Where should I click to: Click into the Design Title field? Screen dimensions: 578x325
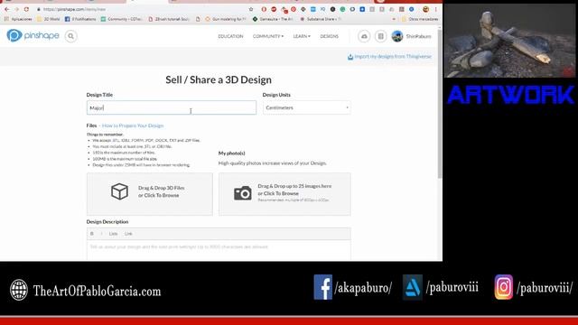pyautogui.click(x=172, y=107)
